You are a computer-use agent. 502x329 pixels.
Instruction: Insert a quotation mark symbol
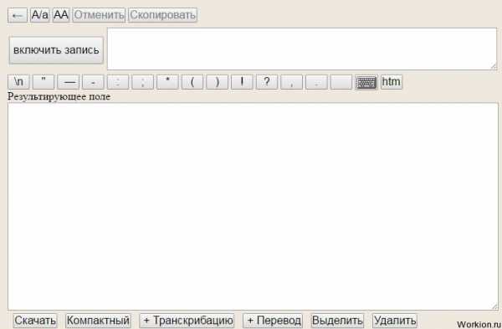point(44,82)
